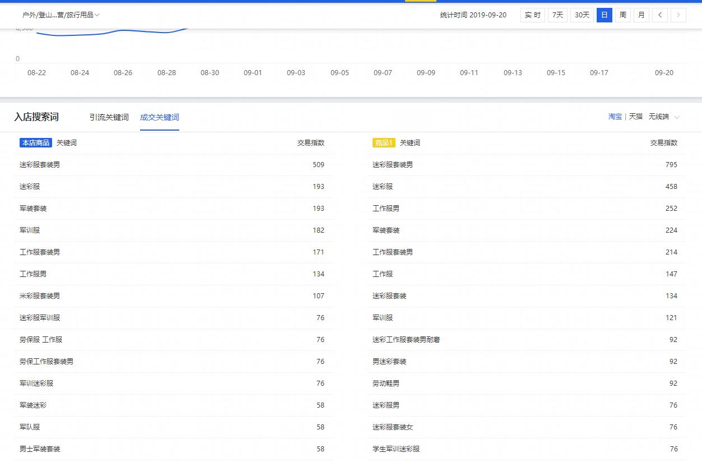Screen dimensions: 702x462
Task: Select keyword 迷彩服套装男 in store list
Action: (x=38, y=165)
